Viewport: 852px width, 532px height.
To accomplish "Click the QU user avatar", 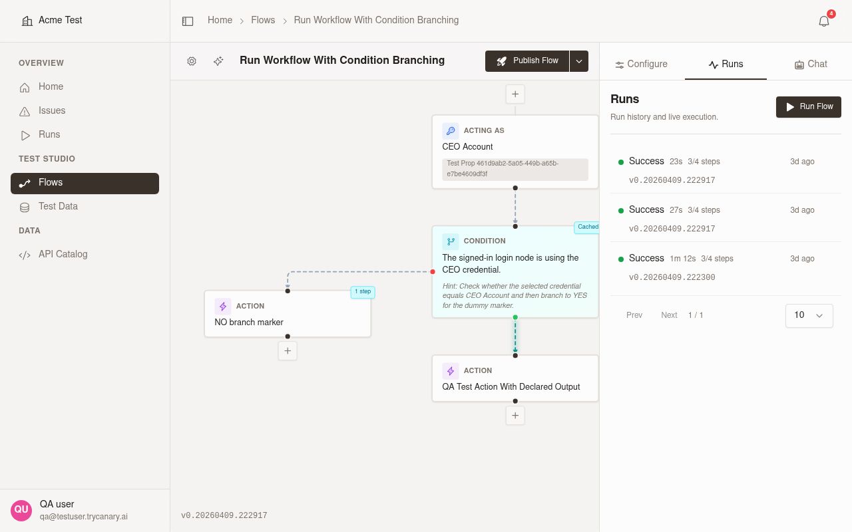I will pos(21,510).
